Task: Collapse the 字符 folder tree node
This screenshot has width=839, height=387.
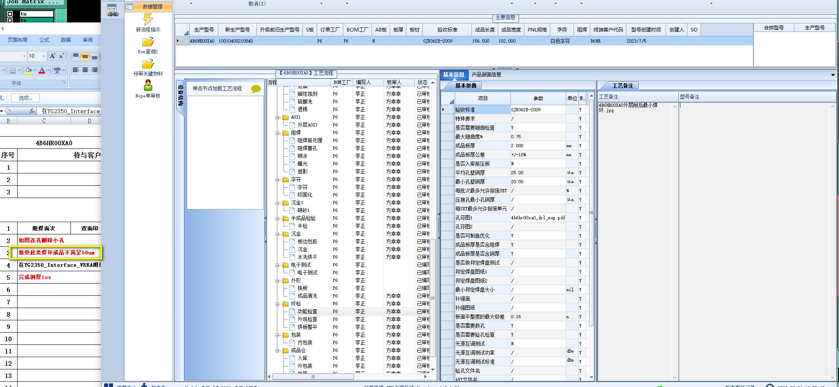Action: [278, 179]
